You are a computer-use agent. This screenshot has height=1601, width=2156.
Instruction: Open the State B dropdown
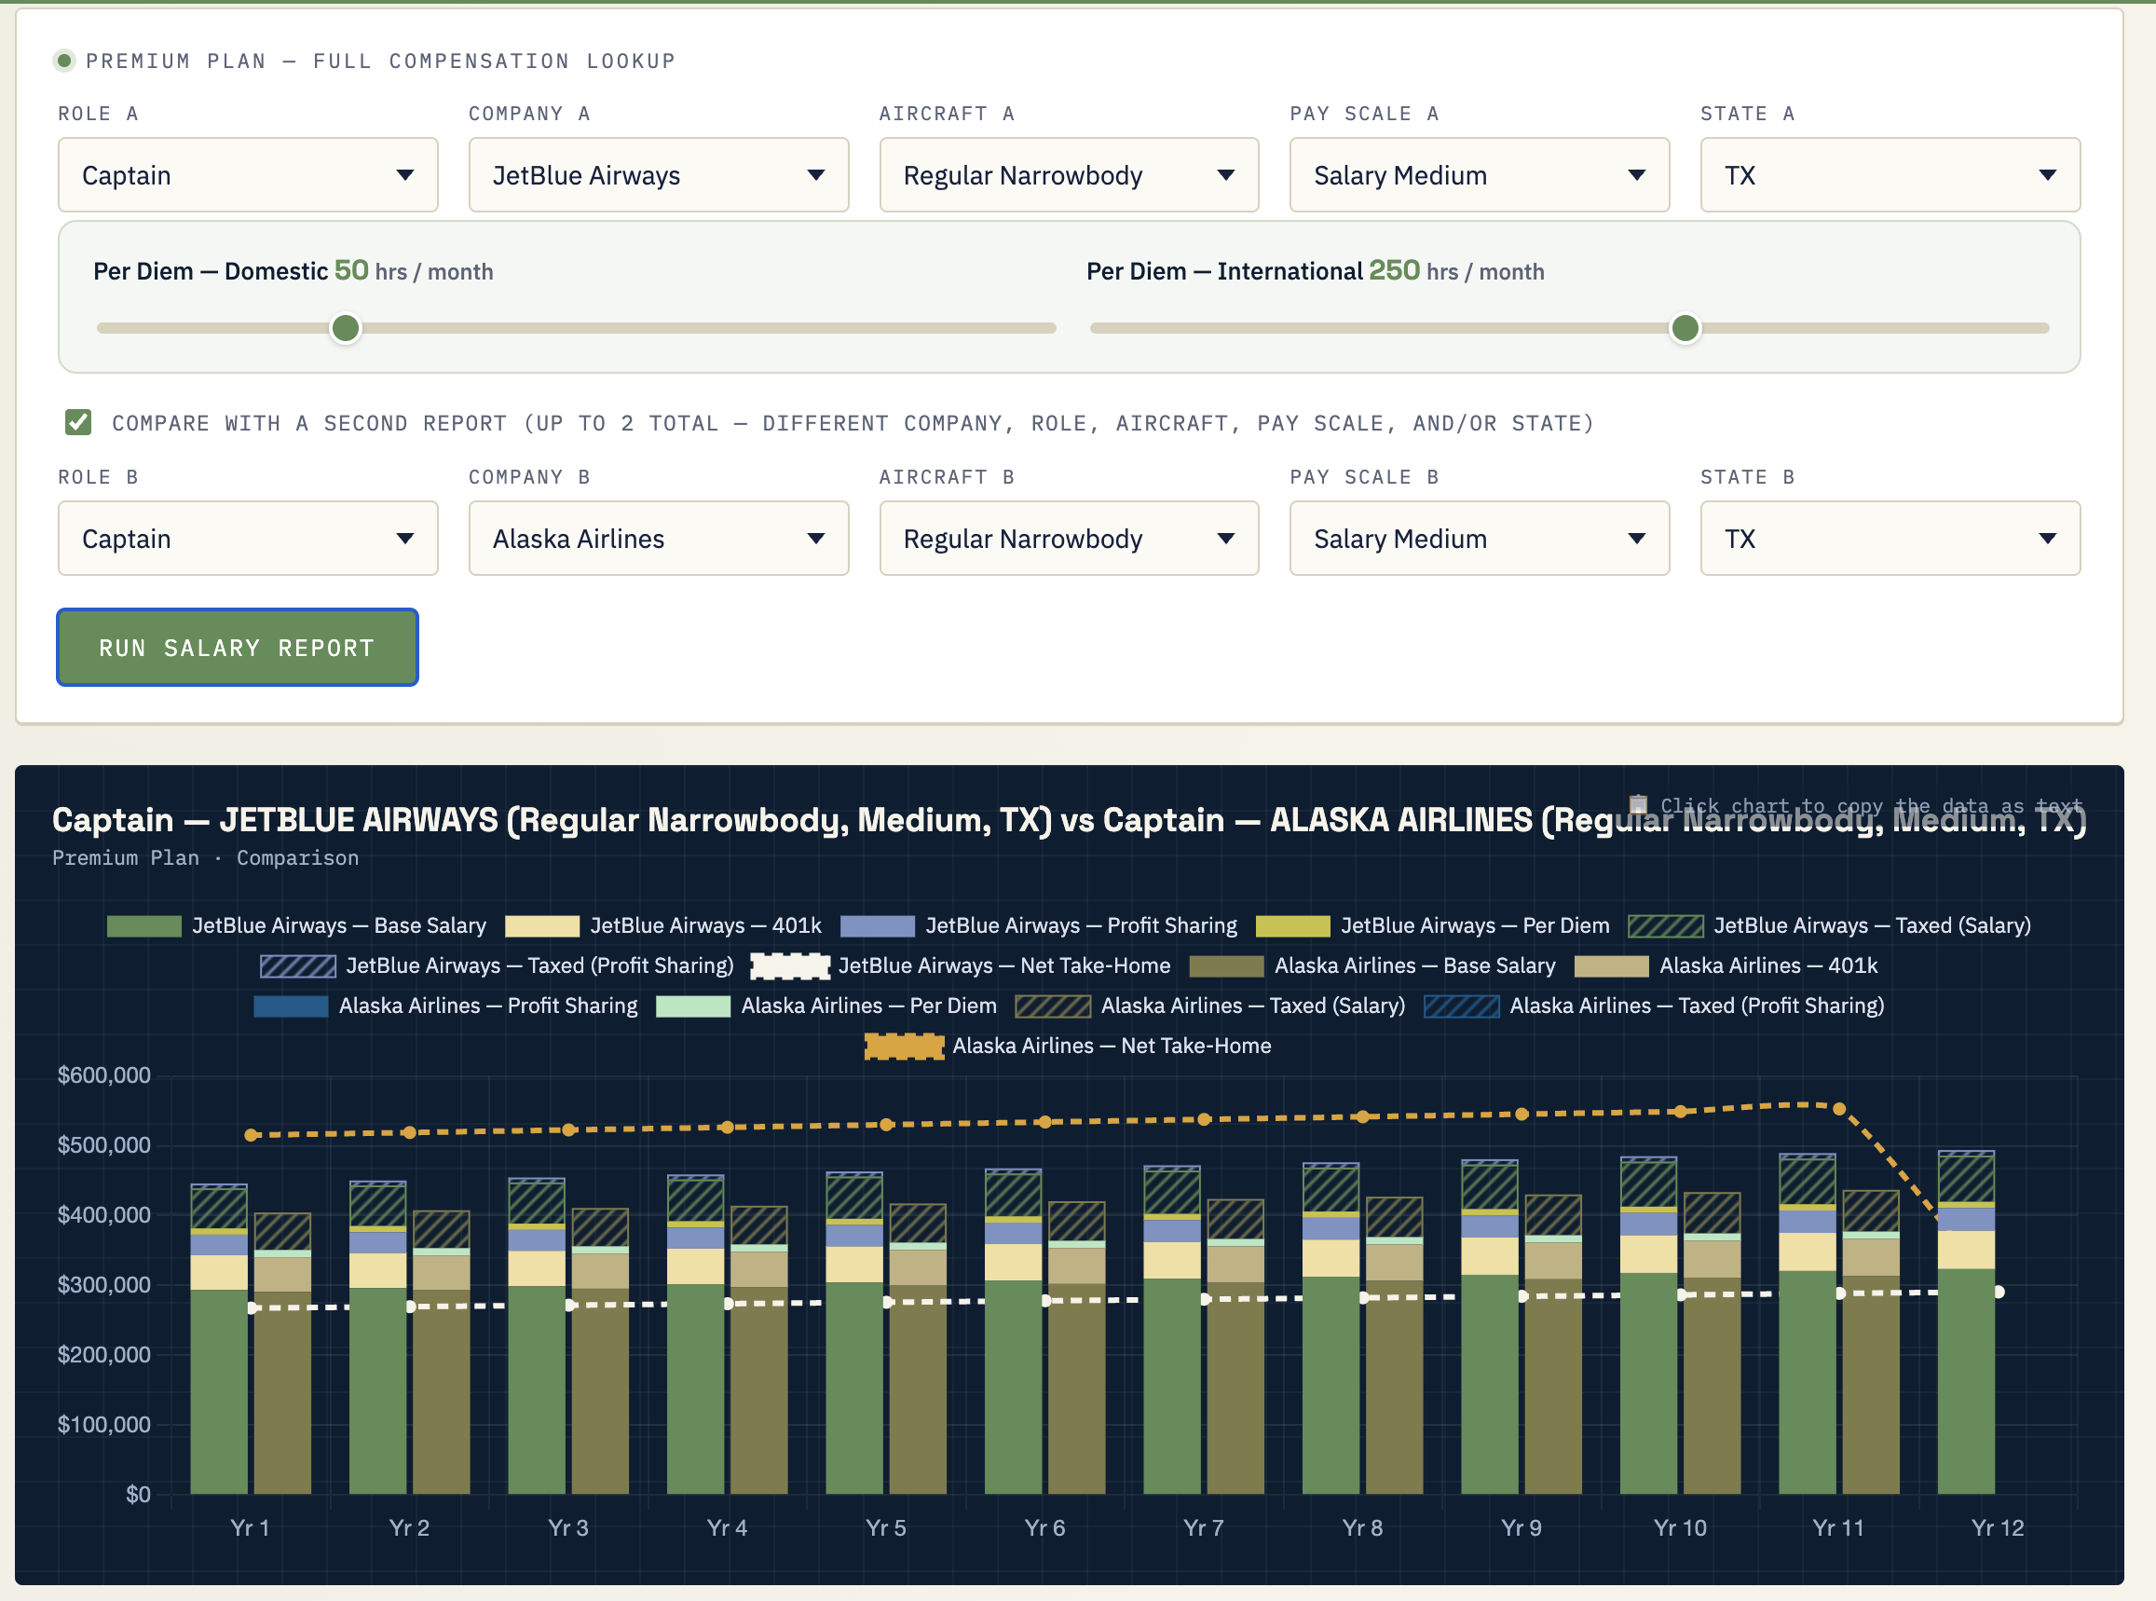1890,539
